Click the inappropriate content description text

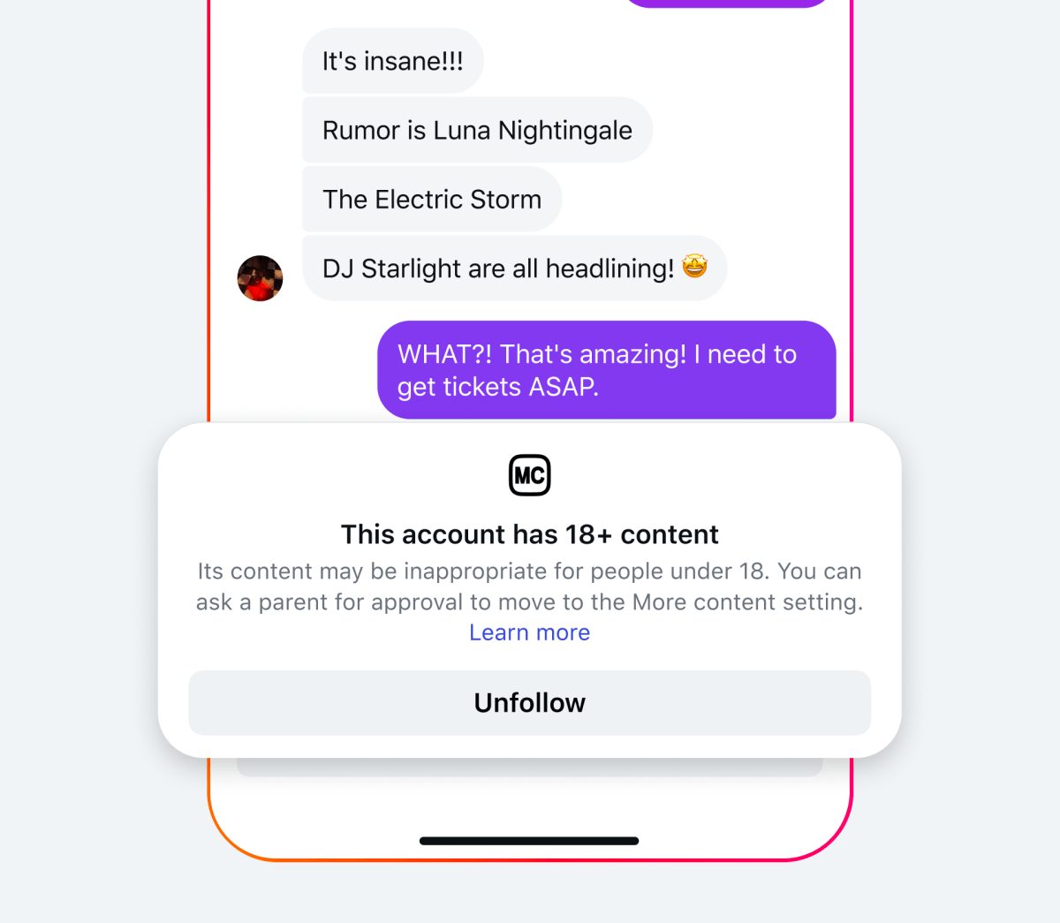tap(530, 586)
